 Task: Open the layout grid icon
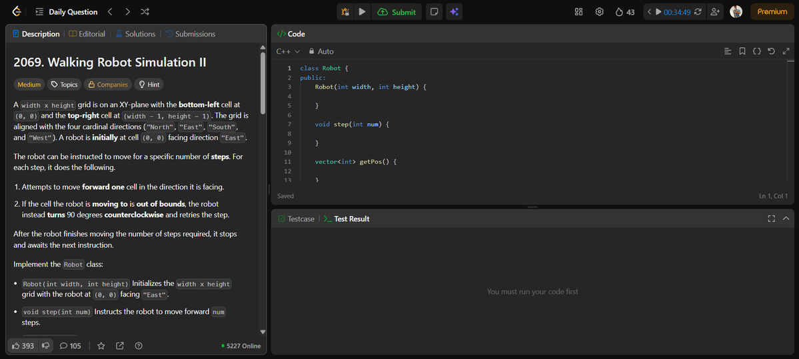click(x=579, y=12)
